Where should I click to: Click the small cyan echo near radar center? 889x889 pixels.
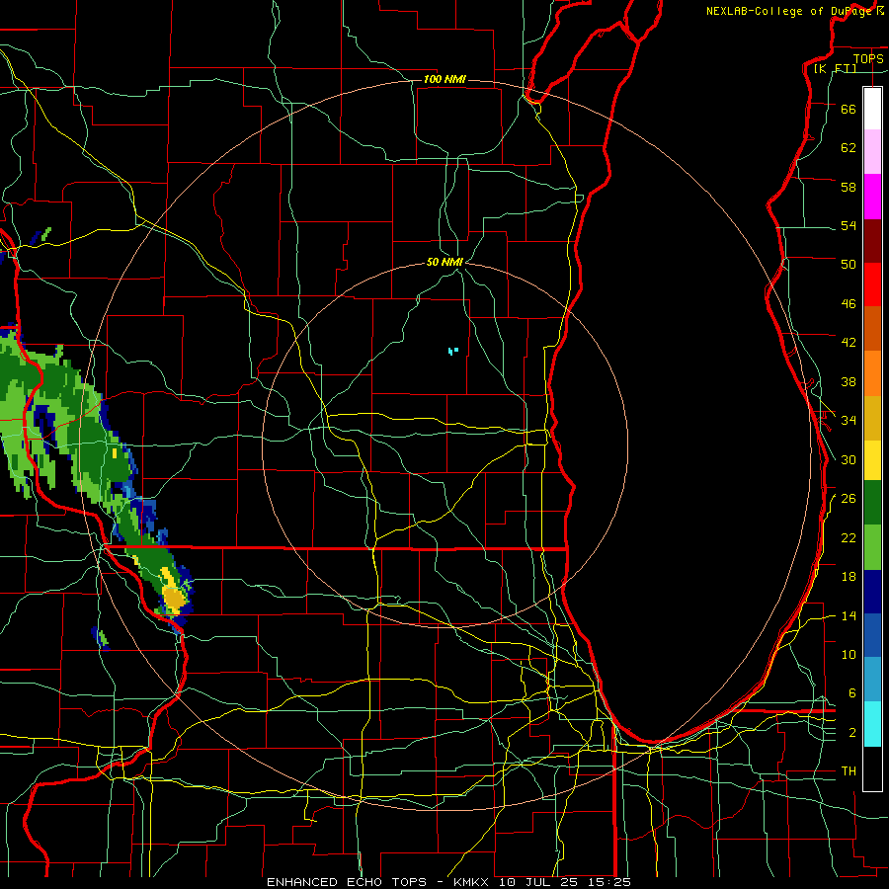(x=453, y=351)
